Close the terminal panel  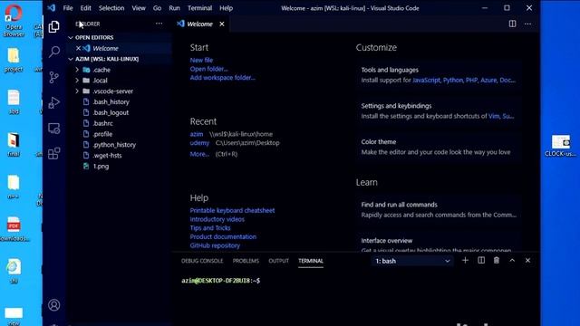(527, 261)
